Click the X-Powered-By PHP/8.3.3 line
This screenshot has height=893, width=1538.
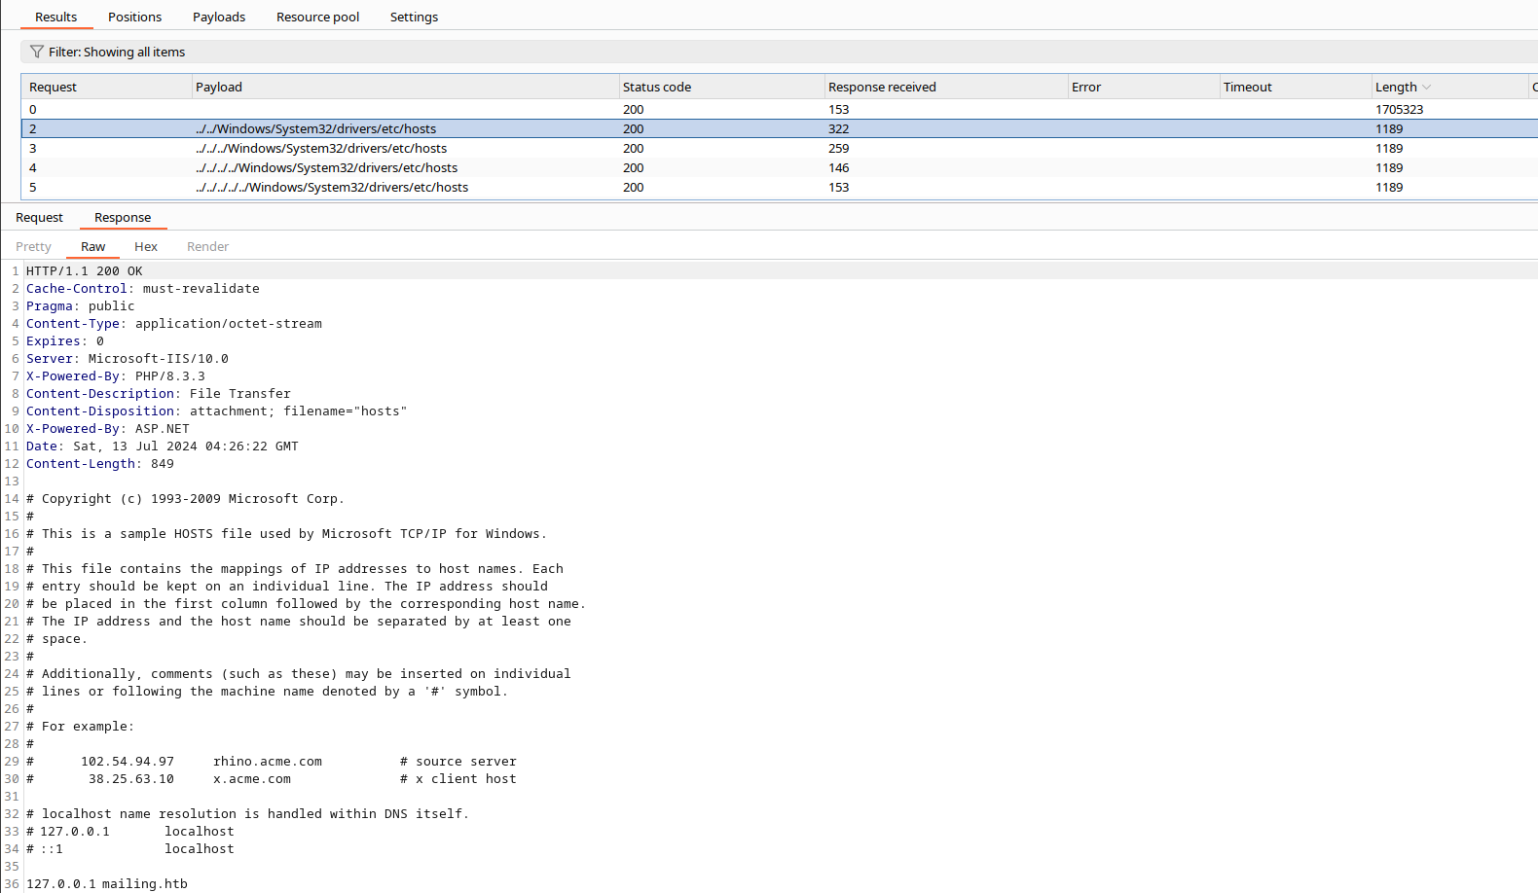coord(116,376)
